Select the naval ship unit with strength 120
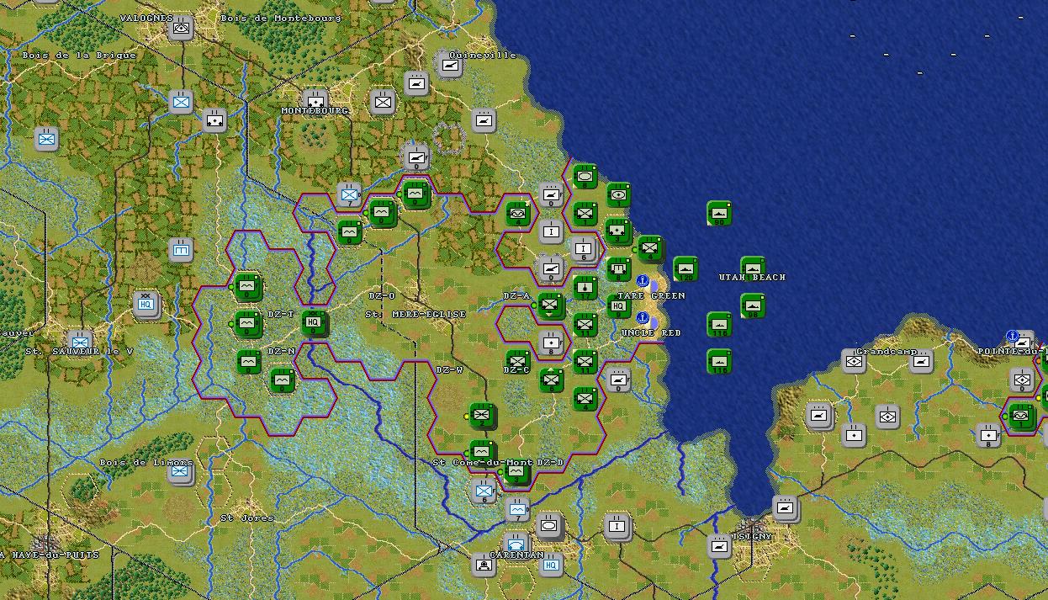 [x=685, y=268]
